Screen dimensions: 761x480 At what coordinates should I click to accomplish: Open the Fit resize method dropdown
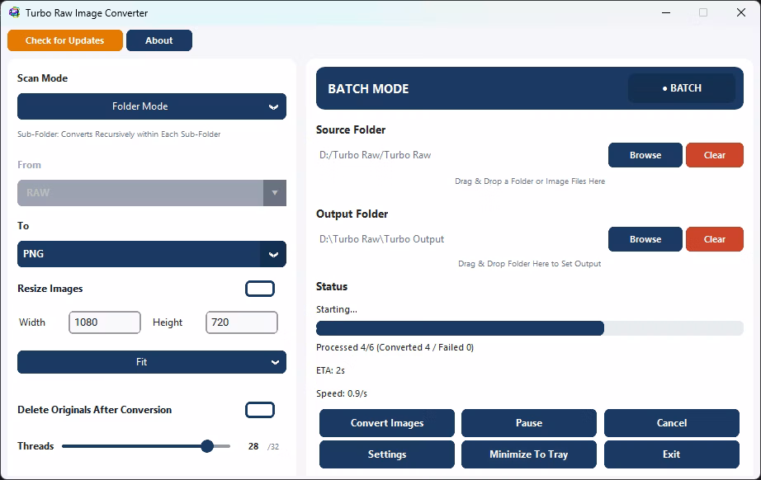(152, 362)
